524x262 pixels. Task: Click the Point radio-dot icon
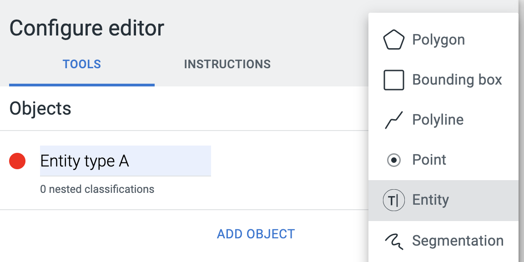393,160
